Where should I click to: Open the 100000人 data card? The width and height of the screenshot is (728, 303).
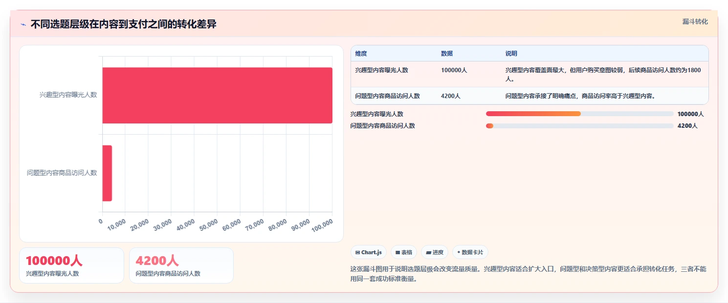click(71, 265)
